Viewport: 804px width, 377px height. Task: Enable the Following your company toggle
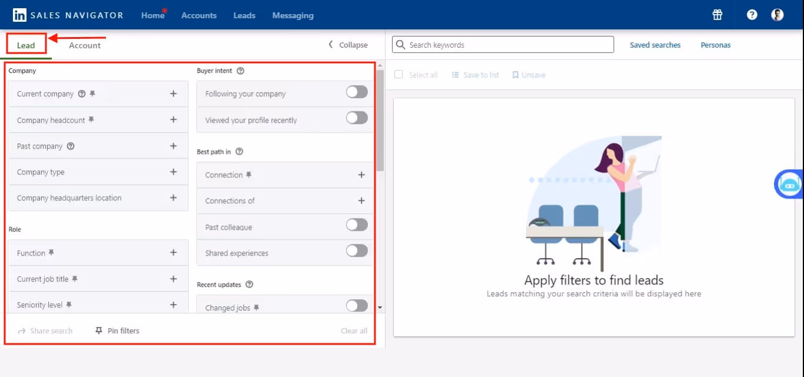(x=356, y=92)
